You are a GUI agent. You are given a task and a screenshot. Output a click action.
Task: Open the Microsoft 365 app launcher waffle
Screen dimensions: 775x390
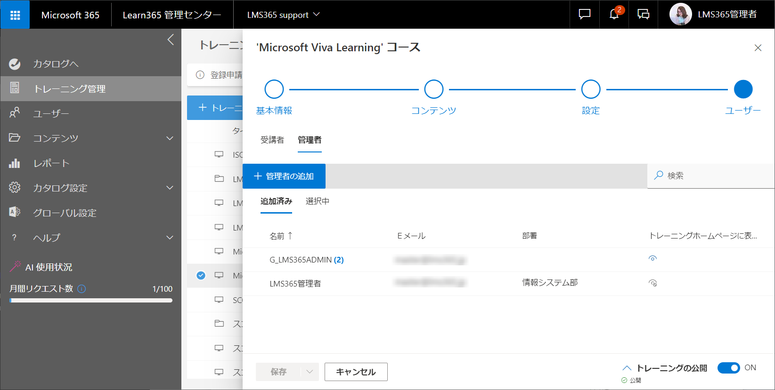point(15,15)
